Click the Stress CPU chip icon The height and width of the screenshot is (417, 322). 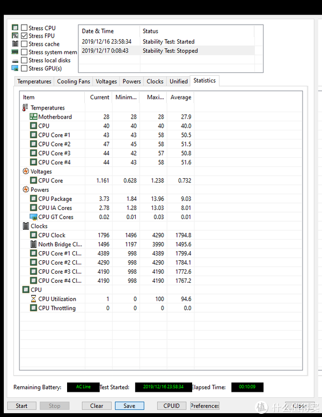15,27
